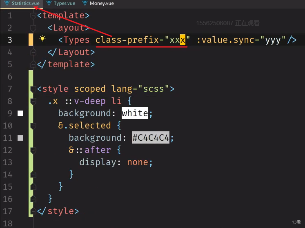Image resolution: width=305 pixels, height=228 pixels.
Task: Collapse the Layout tag fold on line 2
Action: pos(33,28)
